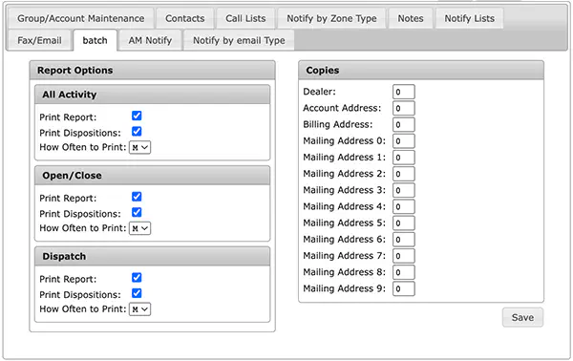Uncheck Print Dispositions under Open/Close
This screenshot has width=573, height=361.
(x=137, y=213)
